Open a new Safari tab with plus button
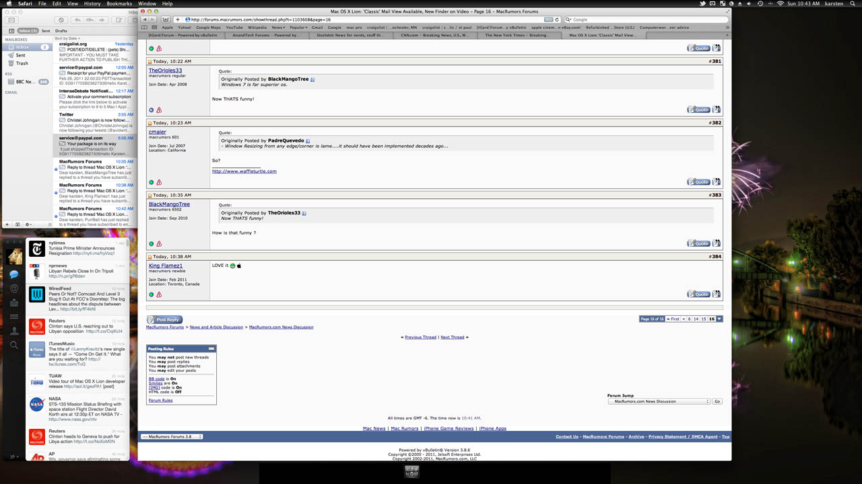 pos(727,35)
